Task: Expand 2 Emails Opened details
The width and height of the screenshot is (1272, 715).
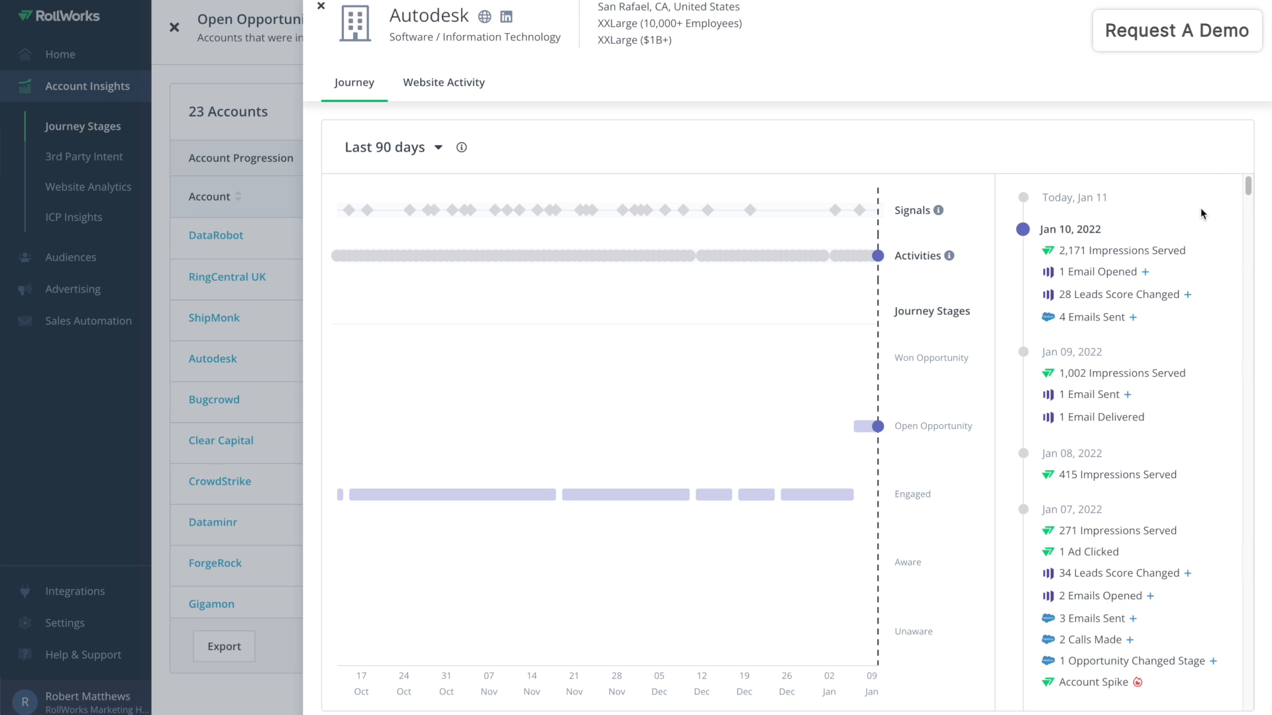Action: coord(1151,596)
